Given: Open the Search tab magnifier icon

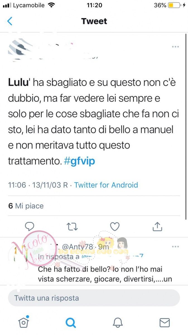Looking at the screenshot, I should (71, 323).
